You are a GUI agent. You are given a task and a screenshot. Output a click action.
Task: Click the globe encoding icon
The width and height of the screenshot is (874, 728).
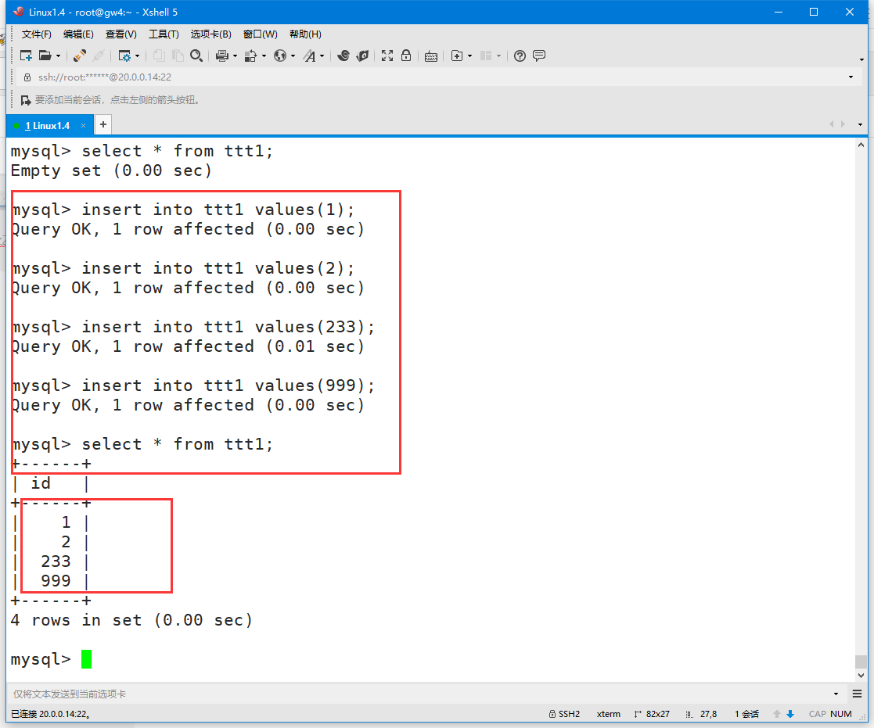click(280, 56)
